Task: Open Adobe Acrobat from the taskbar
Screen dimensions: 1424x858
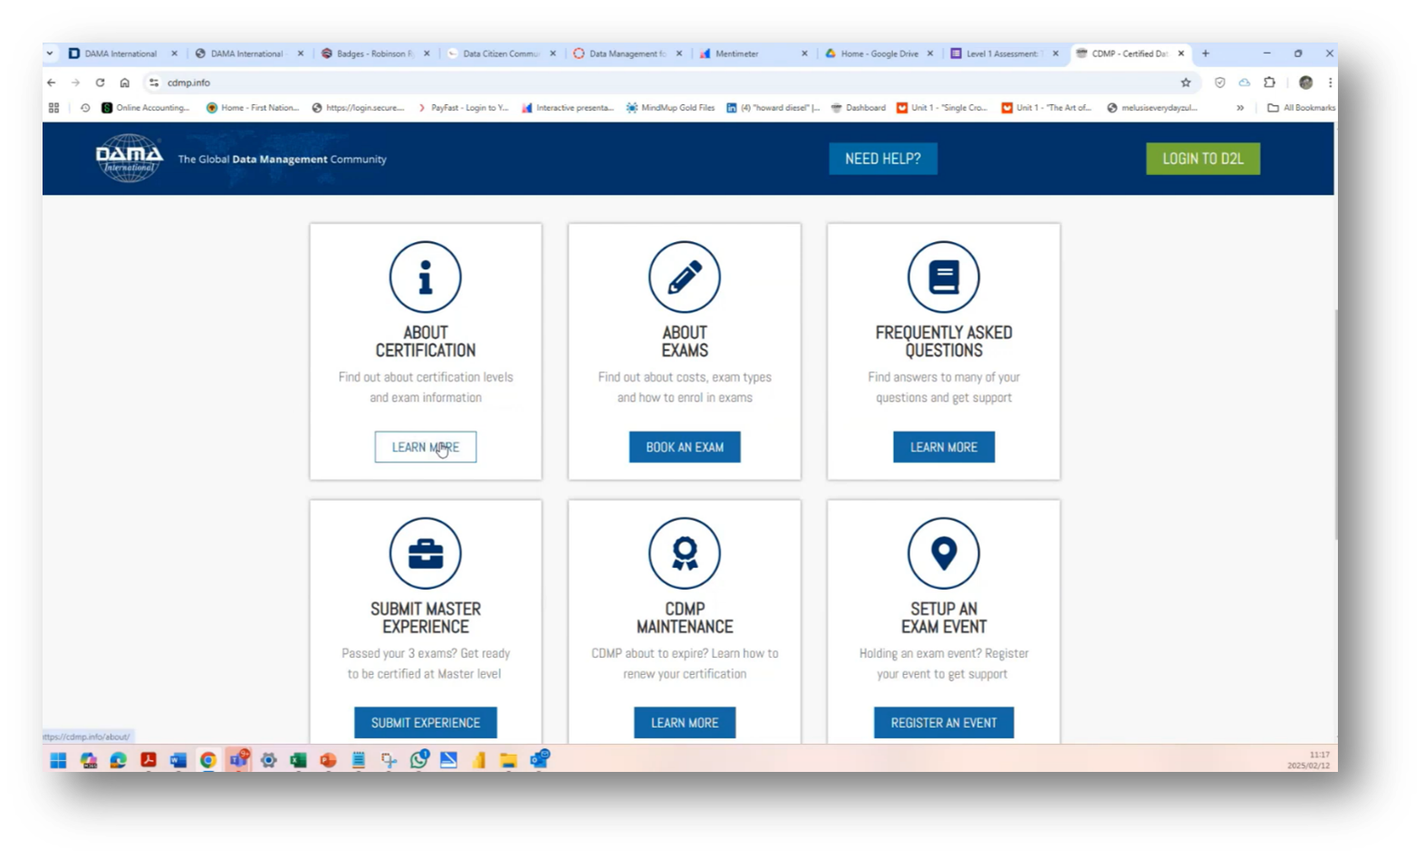Action: (x=148, y=760)
